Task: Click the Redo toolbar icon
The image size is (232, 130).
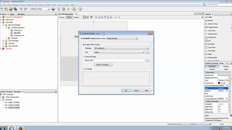Action: [26, 9]
